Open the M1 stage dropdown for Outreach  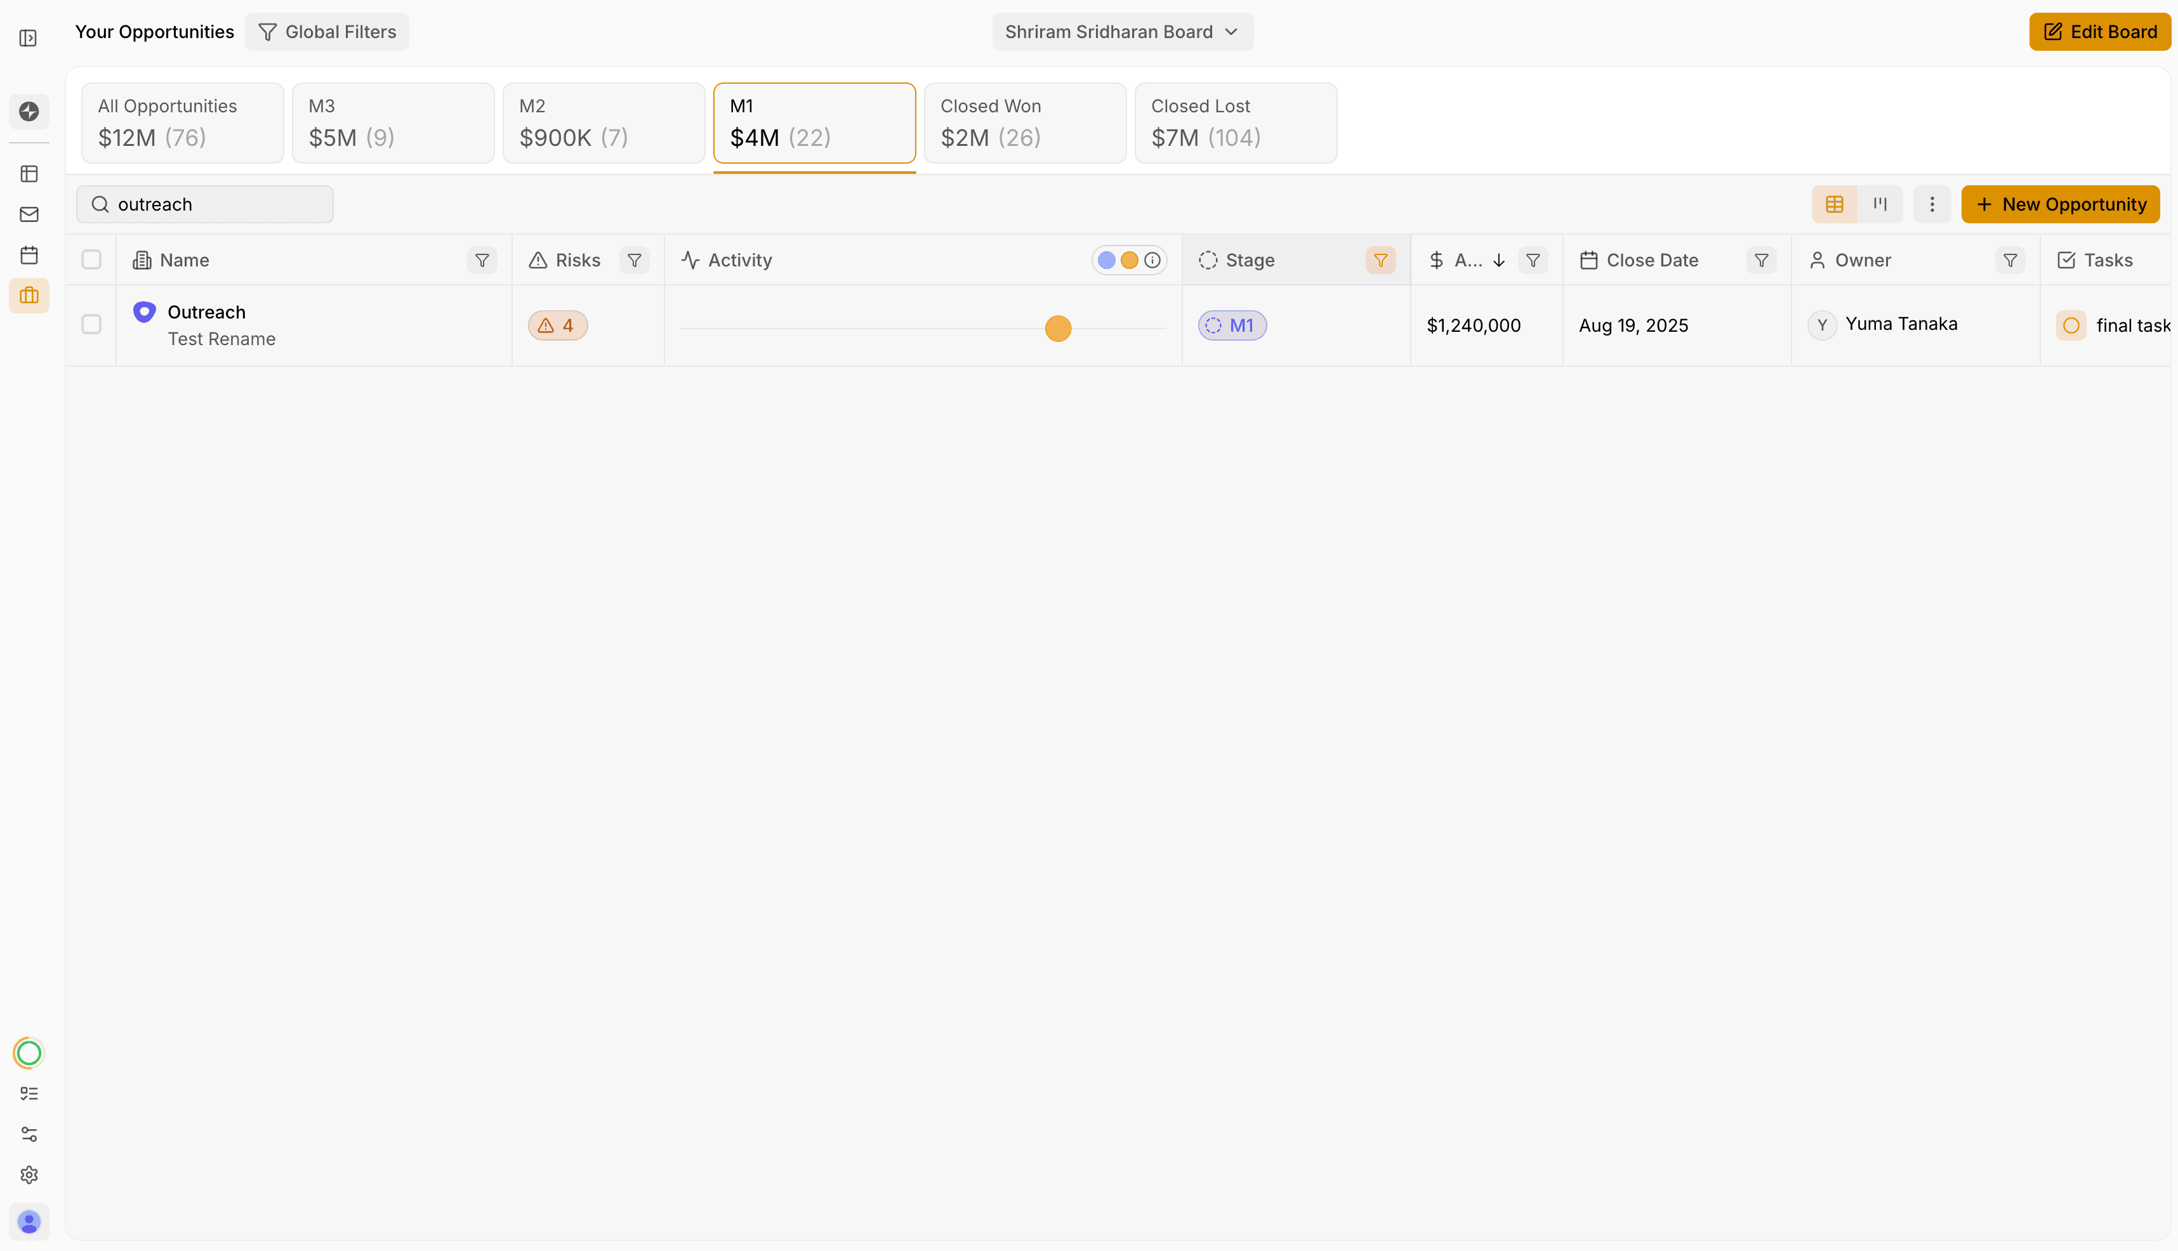tap(1232, 325)
